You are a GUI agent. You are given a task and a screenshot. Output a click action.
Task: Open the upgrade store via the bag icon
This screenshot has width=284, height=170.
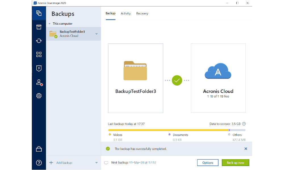coord(39,149)
